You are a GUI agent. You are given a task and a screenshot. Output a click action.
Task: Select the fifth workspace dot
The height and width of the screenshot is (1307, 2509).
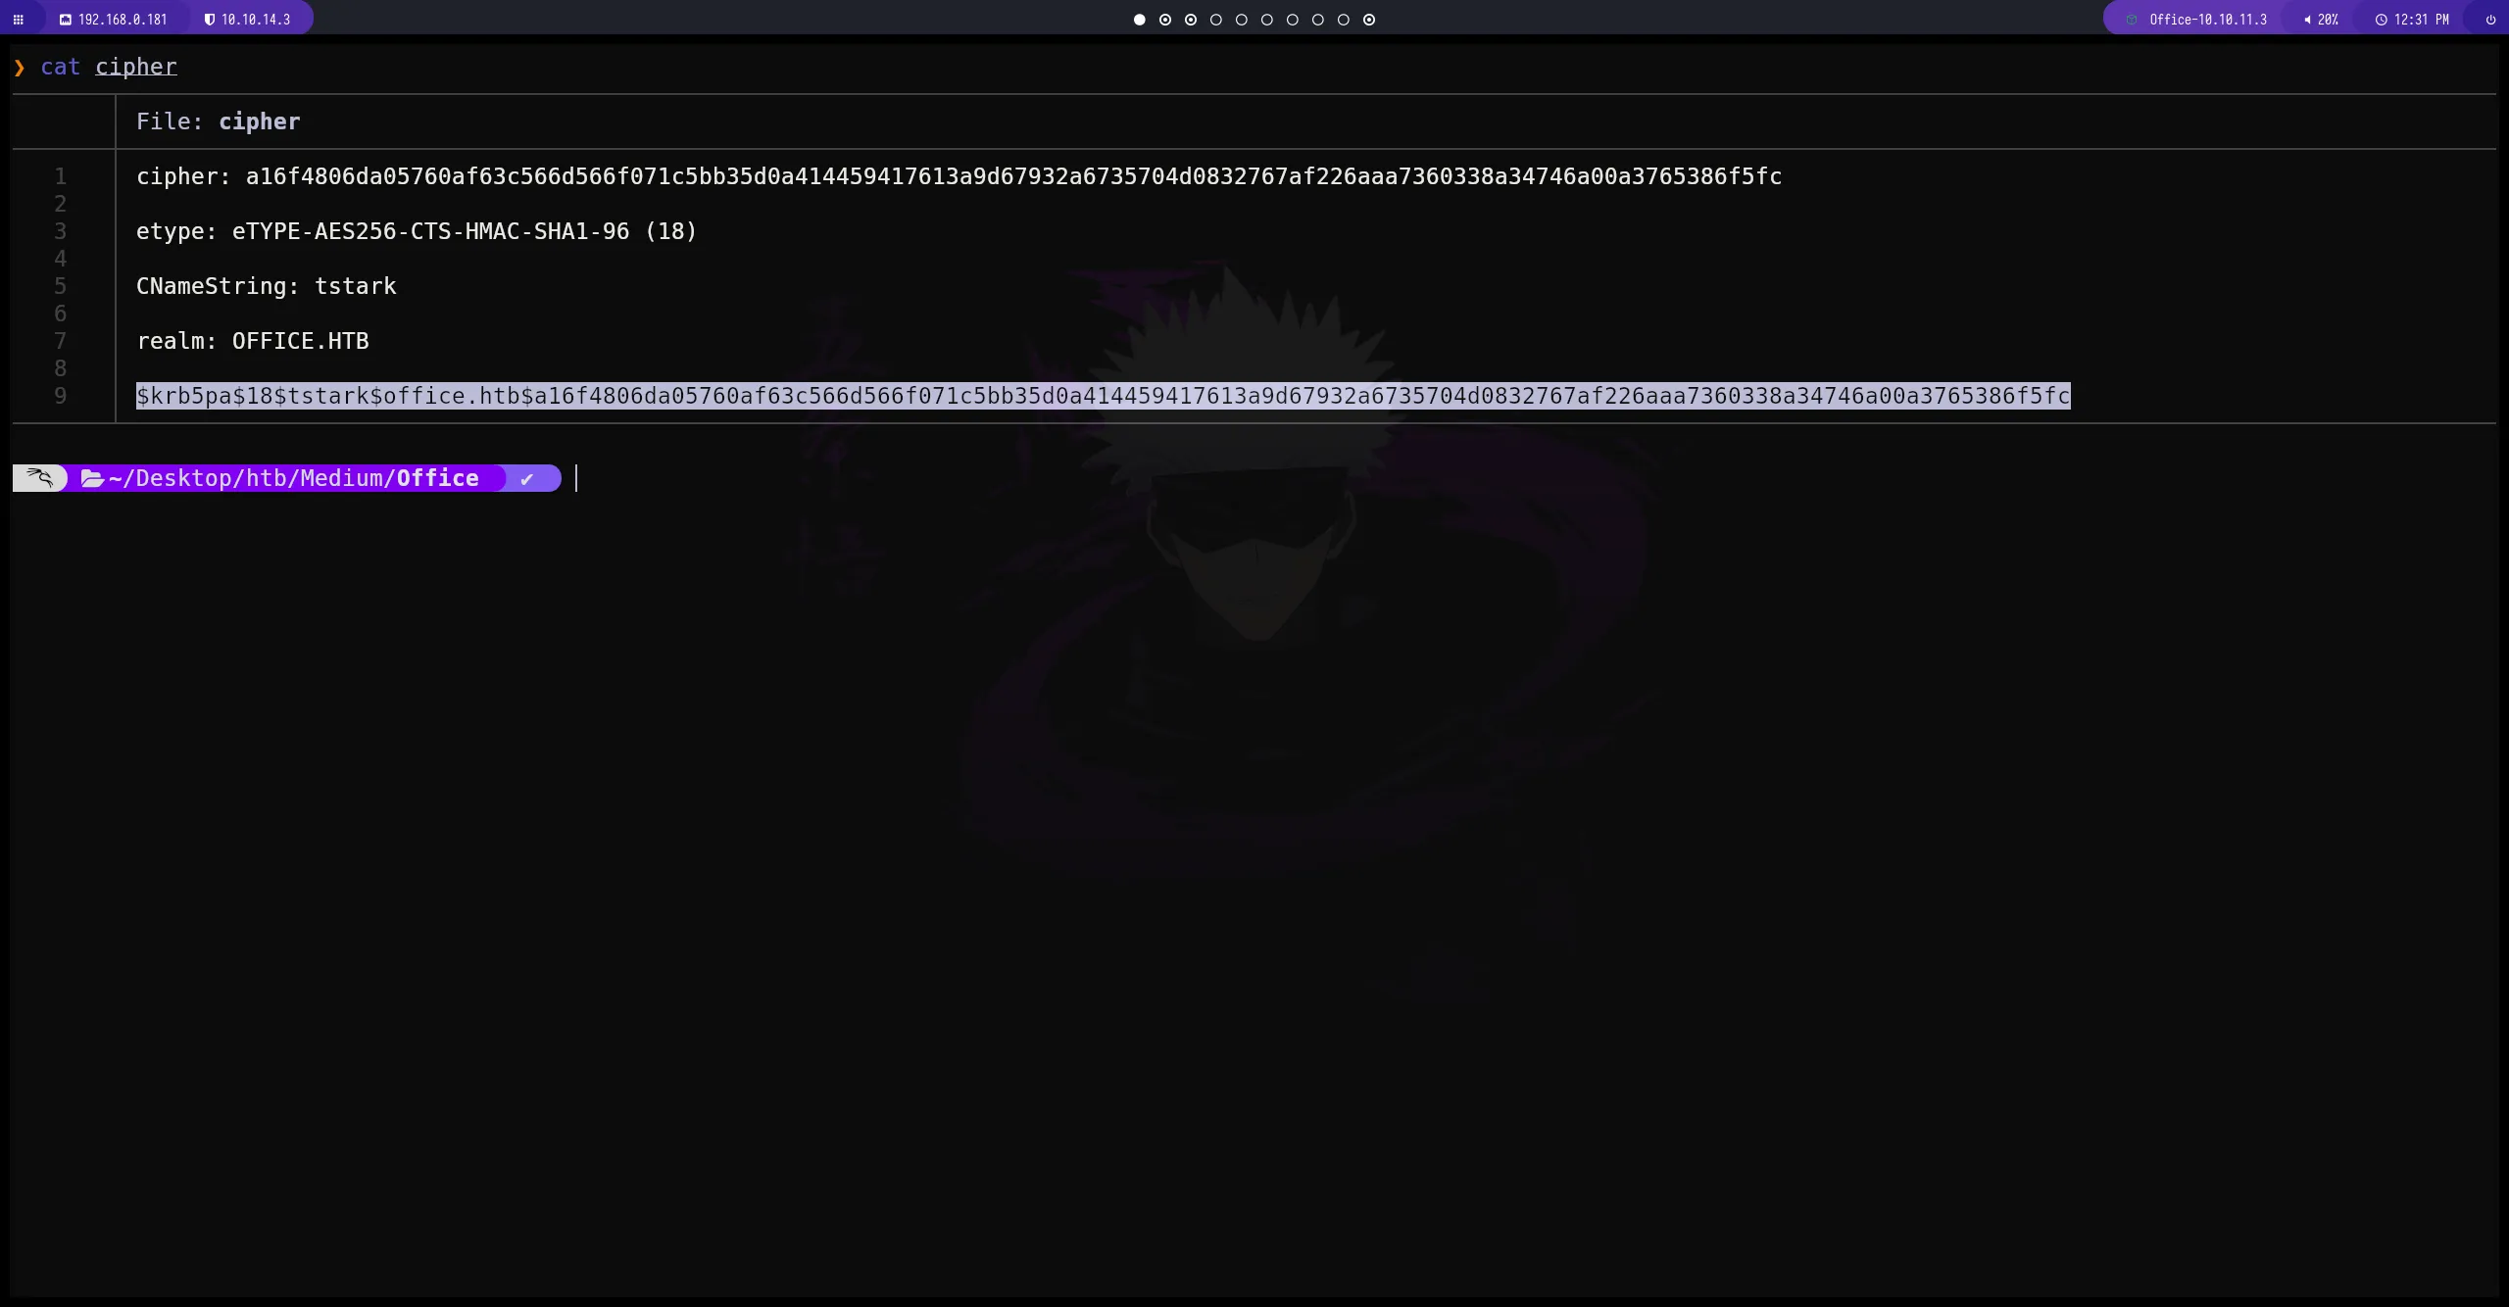pos(1241,19)
